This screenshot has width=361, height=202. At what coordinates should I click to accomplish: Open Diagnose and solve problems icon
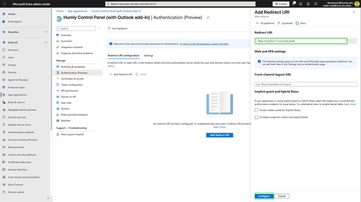(x=58, y=53)
